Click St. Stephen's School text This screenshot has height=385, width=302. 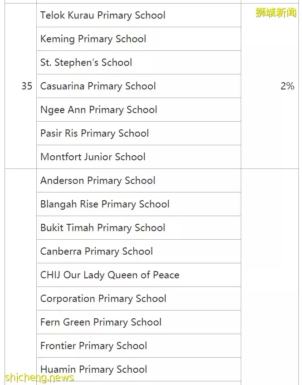[x=86, y=63]
